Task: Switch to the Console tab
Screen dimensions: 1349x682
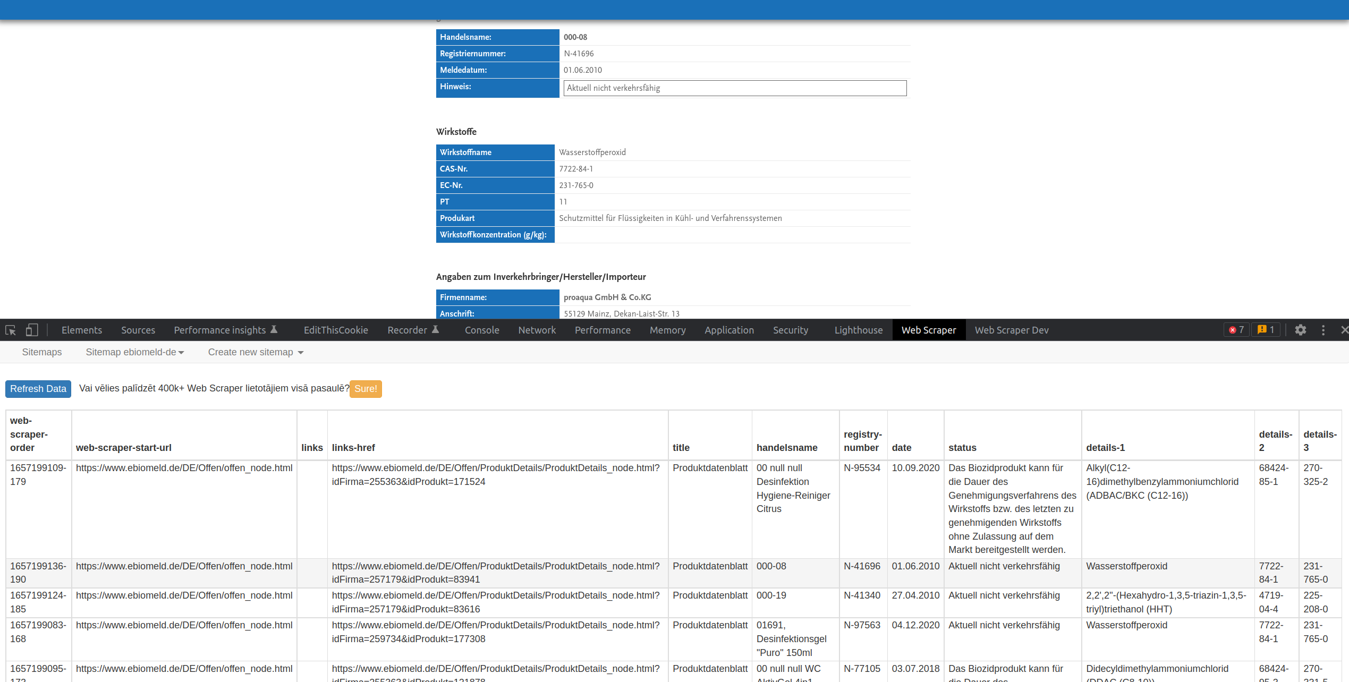Action: (481, 330)
